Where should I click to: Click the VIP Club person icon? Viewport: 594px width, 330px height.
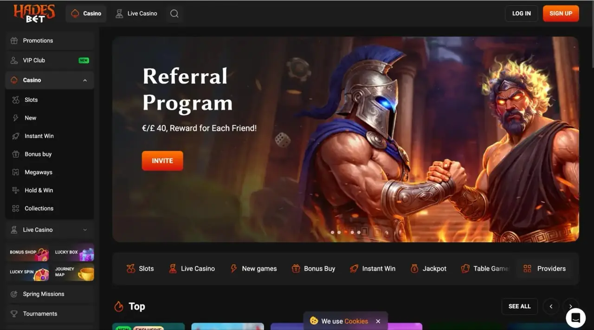pos(14,60)
